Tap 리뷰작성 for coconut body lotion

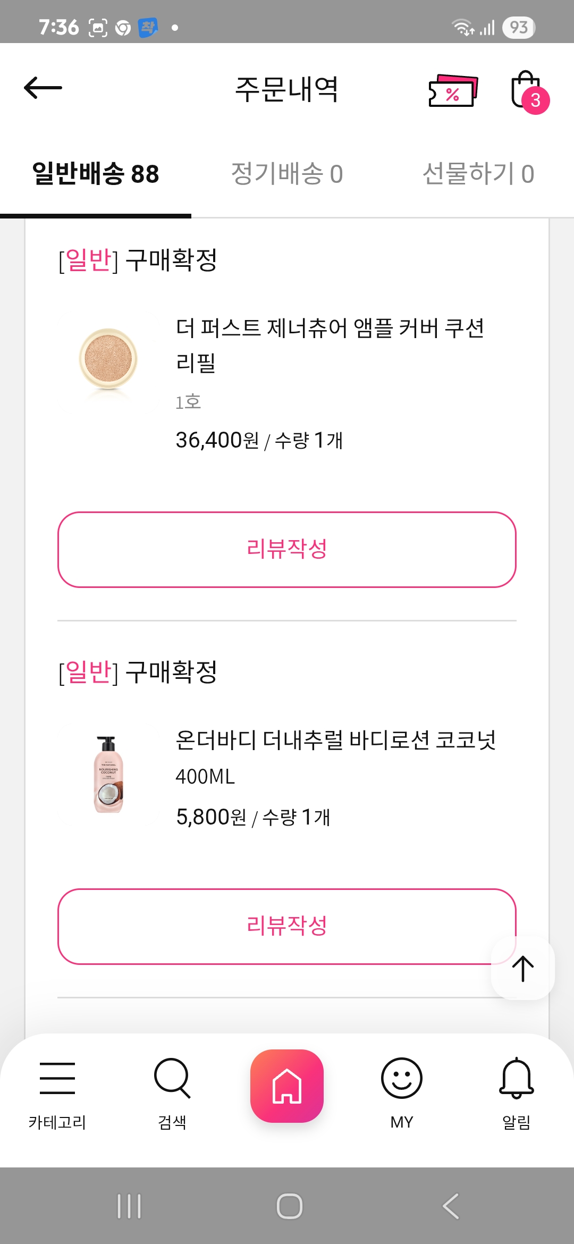(x=287, y=926)
